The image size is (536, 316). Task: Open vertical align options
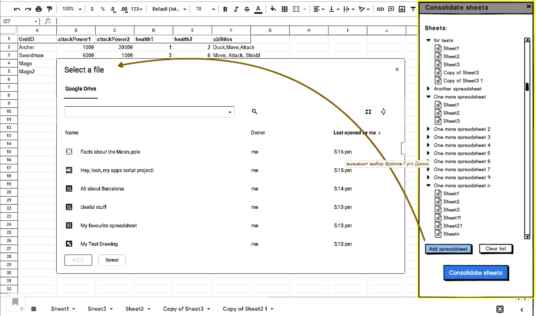tap(334, 9)
